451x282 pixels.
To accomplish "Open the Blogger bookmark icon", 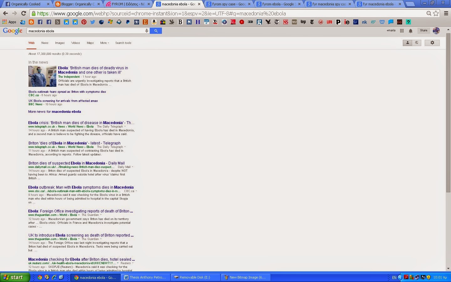I will point(31,22).
